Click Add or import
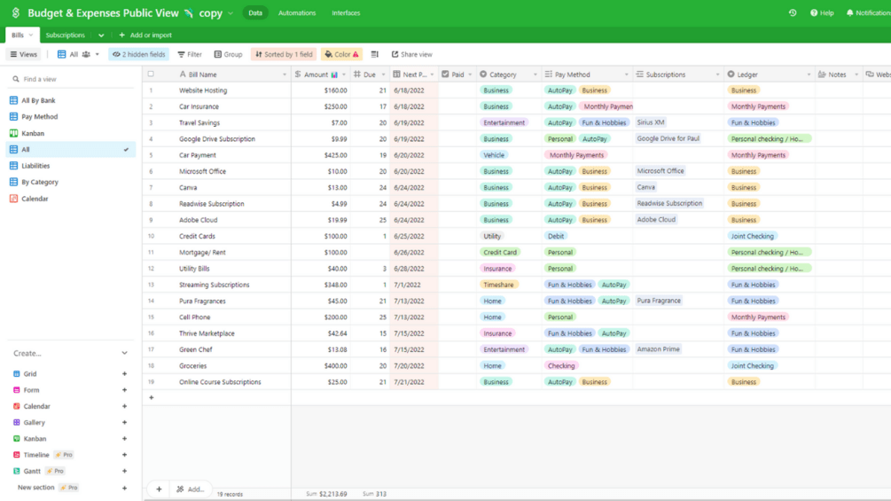The width and height of the screenshot is (891, 501). click(145, 35)
